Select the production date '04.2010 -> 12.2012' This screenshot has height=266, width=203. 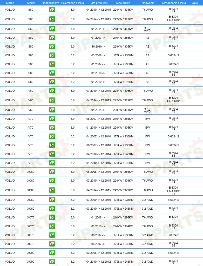[x=99, y=262]
